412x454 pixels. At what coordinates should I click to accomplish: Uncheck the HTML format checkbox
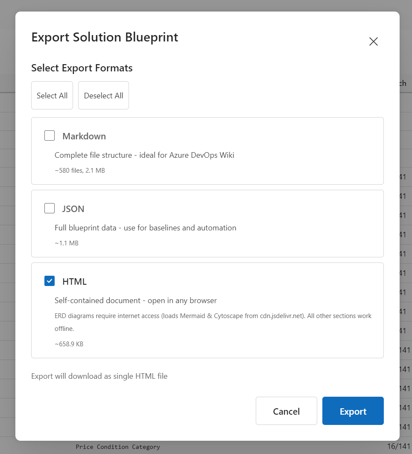point(50,281)
